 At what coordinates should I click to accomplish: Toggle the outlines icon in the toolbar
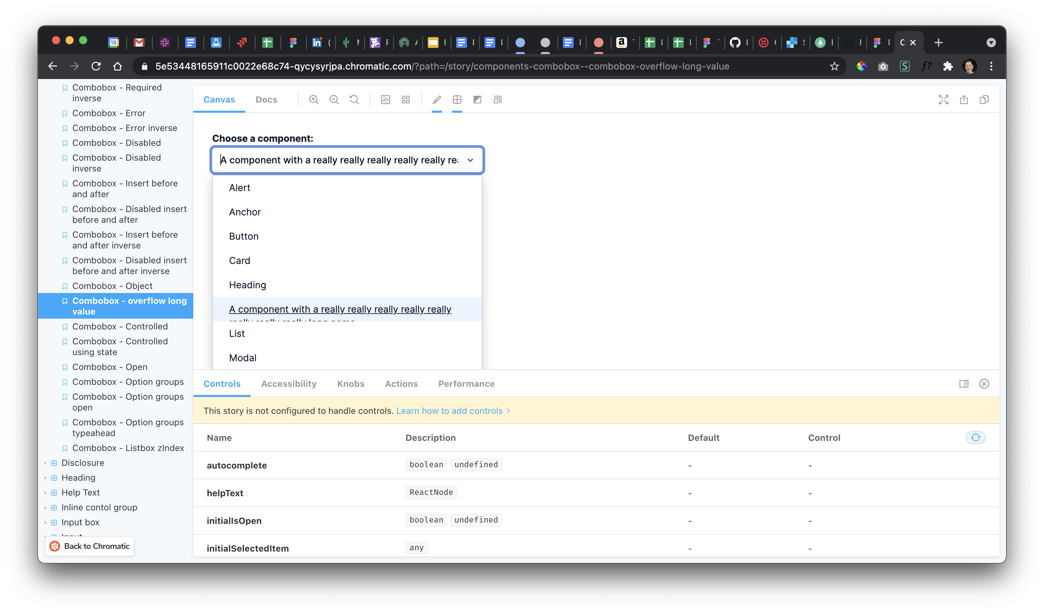(x=457, y=100)
